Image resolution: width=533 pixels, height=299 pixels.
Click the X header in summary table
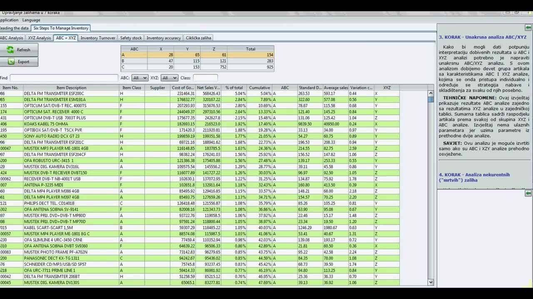[161, 49]
